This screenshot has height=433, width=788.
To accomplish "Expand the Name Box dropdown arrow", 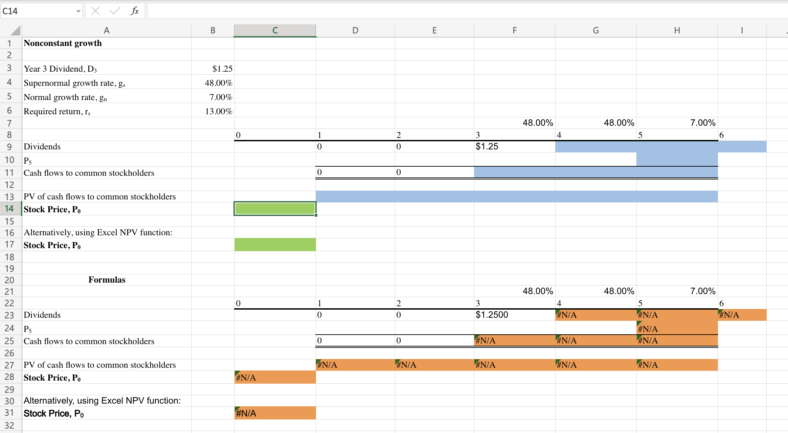I will [x=78, y=11].
